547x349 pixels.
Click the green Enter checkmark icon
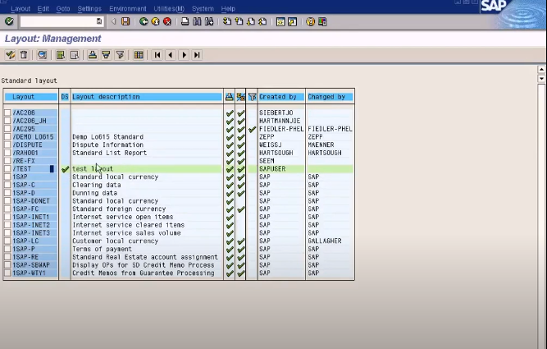pyautogui.click(x=9, y=21)
